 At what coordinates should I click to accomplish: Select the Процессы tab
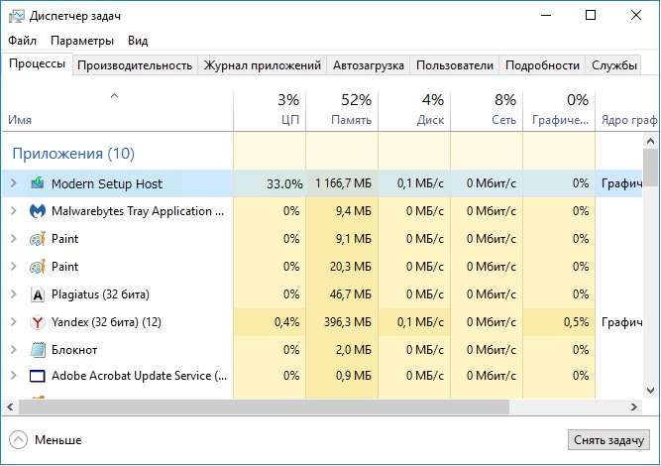click(x=37, y=63)
